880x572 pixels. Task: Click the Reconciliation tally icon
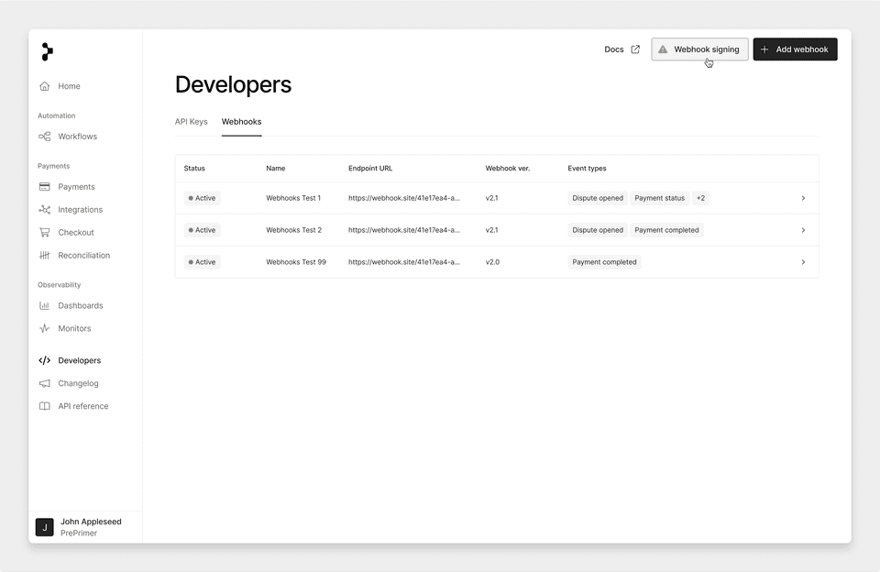(44, 256)
